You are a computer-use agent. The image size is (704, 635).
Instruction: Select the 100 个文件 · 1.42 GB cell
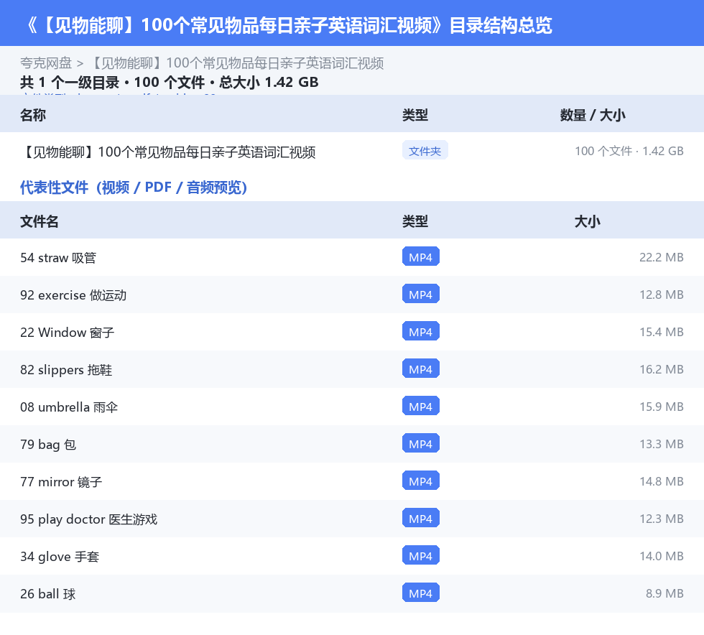(x=629, y=151)
